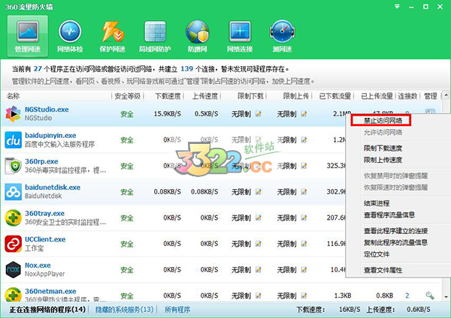The width and height of the screenshot is (451, 318).
Task: Choose 查看此程序建立的连接 menu entry
Action: pos(395,231)
